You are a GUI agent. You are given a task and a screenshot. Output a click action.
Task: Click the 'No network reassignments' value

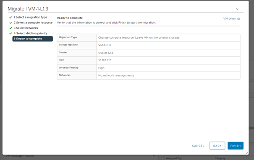[x=116, y=75]
